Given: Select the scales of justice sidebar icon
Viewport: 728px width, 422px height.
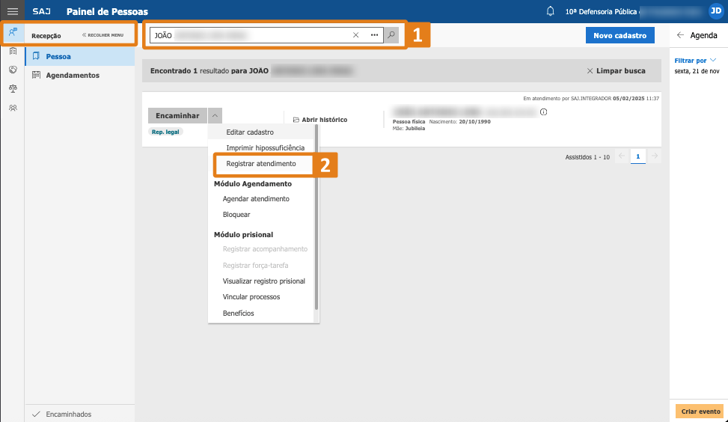Looking at the screenshot, I should tap(13, 88).
